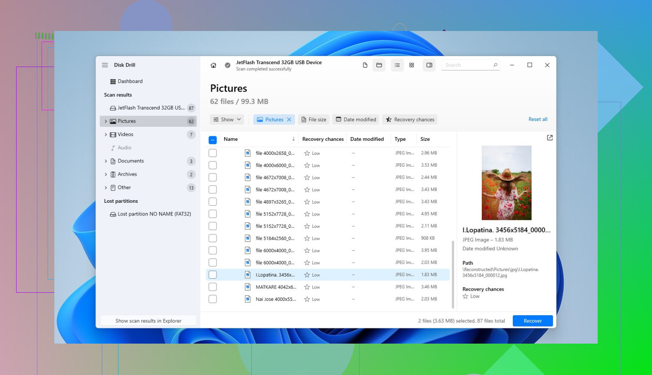Image resolution: width=652 pixels, height=375 pixels.
Task: Expand the Documents tree item
Action: click(x=106, y=161)
